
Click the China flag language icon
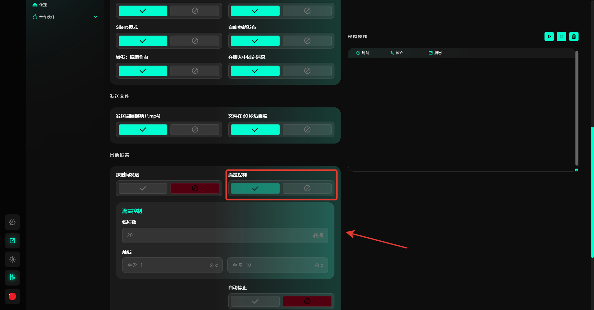tap(12, 296)
